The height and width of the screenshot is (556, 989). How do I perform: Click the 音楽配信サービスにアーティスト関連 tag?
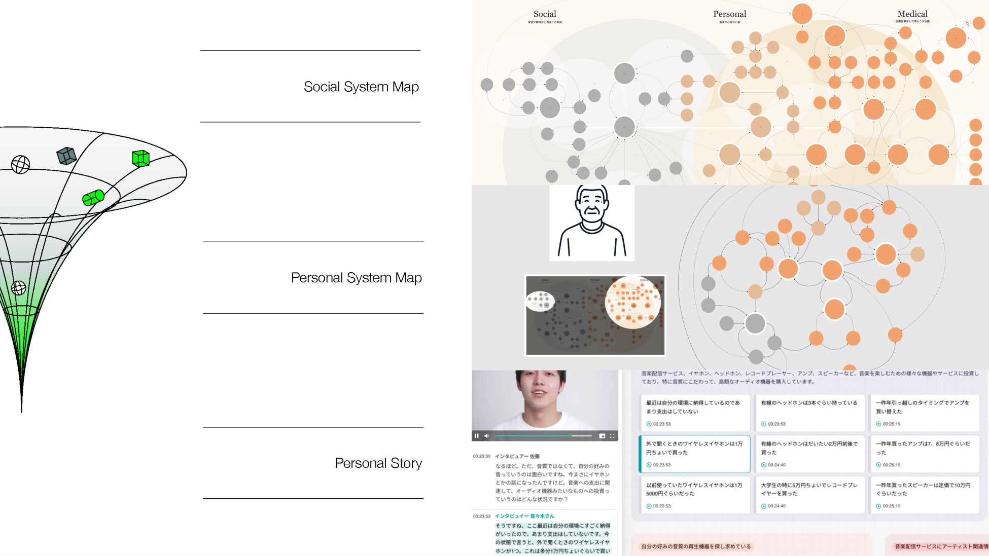tap(940, 546)
